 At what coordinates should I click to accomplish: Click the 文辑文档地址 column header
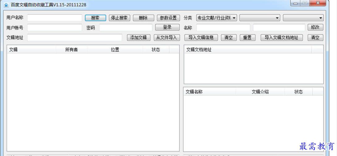[x=248, y=50]
